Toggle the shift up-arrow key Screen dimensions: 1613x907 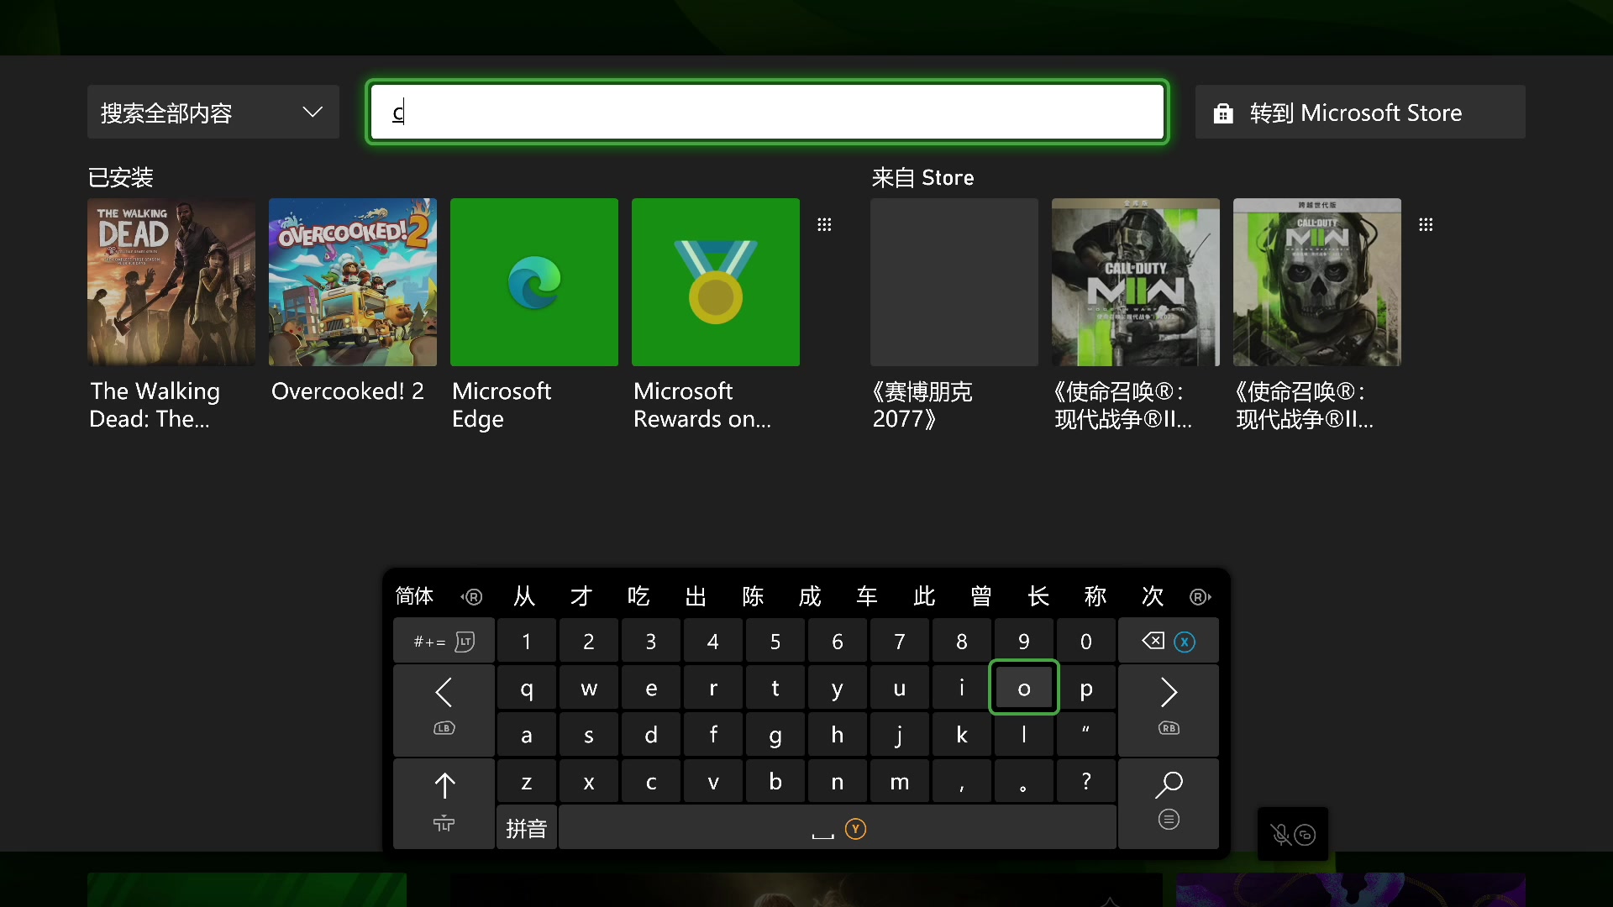[x=444, y=804]
